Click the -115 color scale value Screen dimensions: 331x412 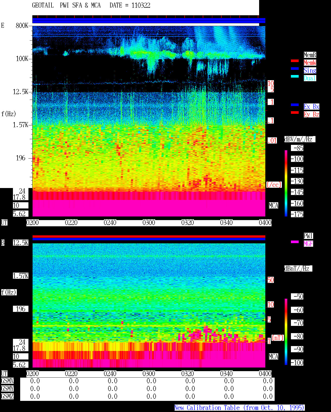pyautogui.click(x=297, y=170)
